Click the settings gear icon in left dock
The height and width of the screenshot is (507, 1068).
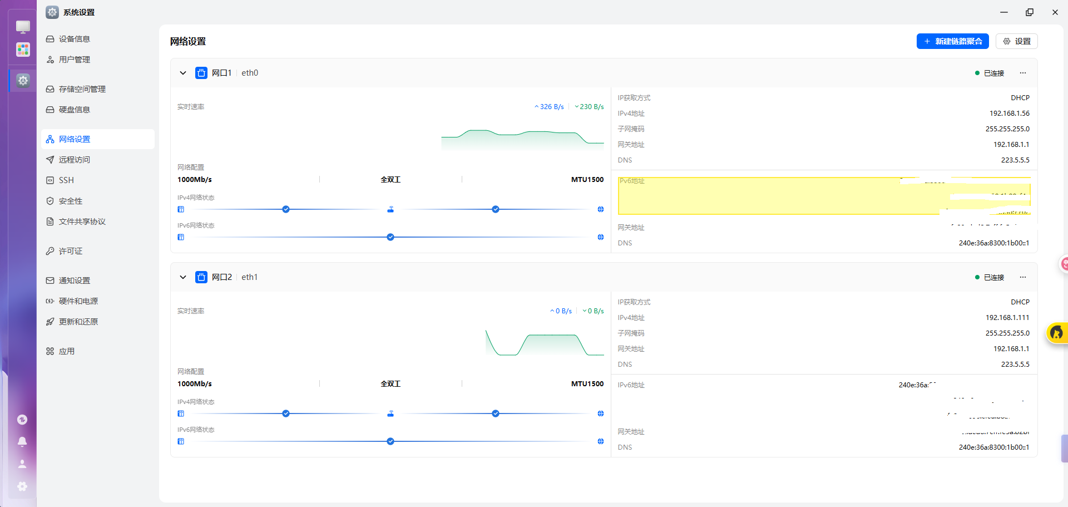point(23,81)
